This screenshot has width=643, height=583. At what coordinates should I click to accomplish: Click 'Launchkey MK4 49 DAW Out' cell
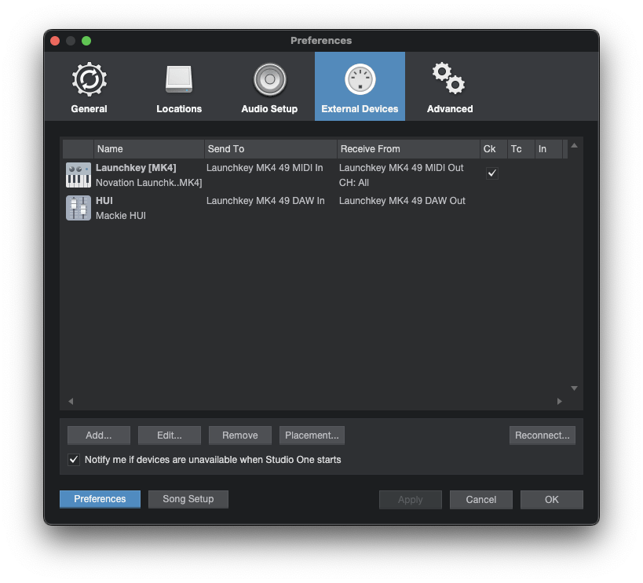pos(402,201)
